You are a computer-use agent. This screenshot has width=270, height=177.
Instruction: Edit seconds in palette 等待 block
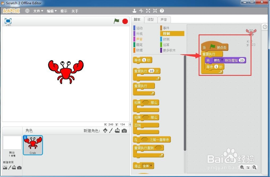(144, 60)
